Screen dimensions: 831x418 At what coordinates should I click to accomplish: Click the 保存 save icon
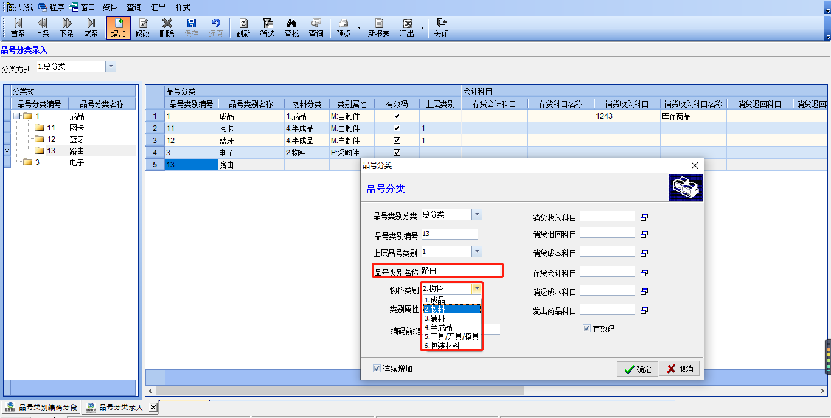click(x=192, y=28)
